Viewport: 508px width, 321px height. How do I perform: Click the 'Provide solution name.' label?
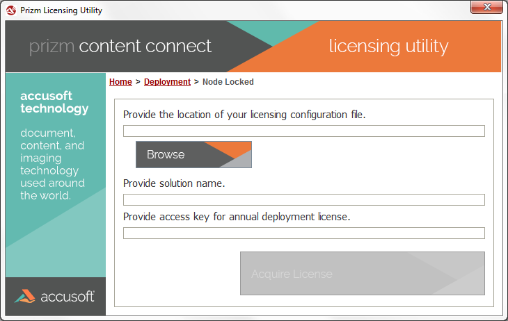pyautogui.click(x=174, y=183)
